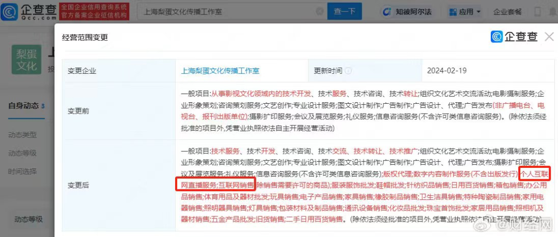Click the 查一下 search button

(x=345, y=11)
